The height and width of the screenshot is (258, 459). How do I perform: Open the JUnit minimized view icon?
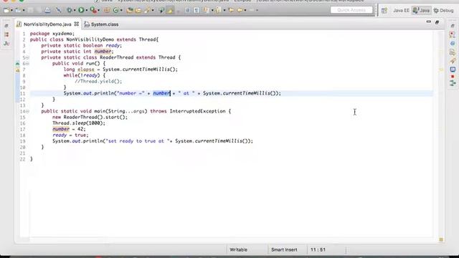point(6,44)
